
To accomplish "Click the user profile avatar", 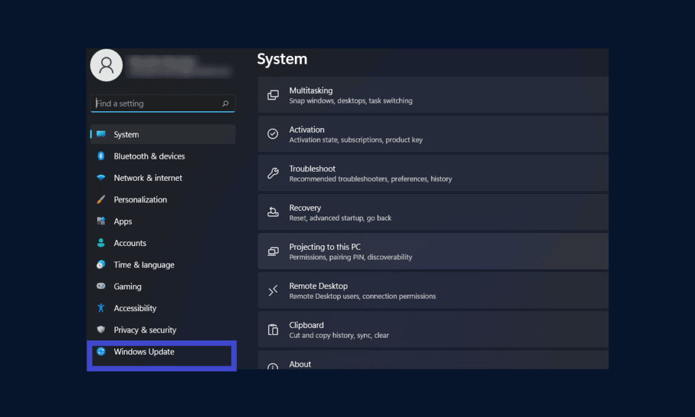I will point(106,65).
